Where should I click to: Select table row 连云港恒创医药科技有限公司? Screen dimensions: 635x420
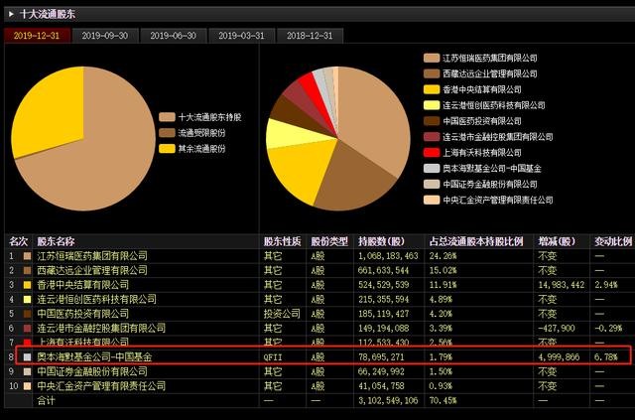(x=317, y=300)
